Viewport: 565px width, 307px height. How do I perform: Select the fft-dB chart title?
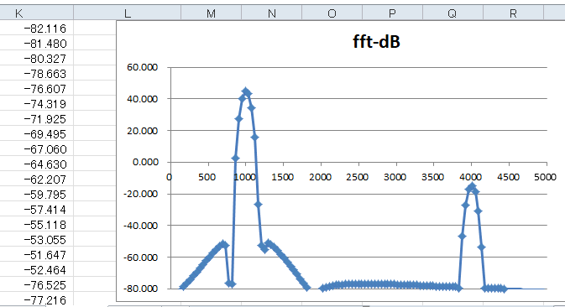[x=376, y=42]
